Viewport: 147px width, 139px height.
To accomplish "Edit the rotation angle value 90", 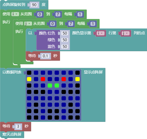I will (x=34, y=5).
